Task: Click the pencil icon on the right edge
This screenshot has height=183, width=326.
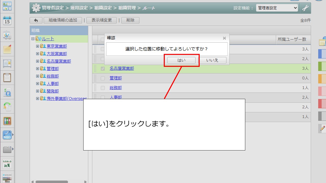Action: pyautogui.click(x=322, y=129)
